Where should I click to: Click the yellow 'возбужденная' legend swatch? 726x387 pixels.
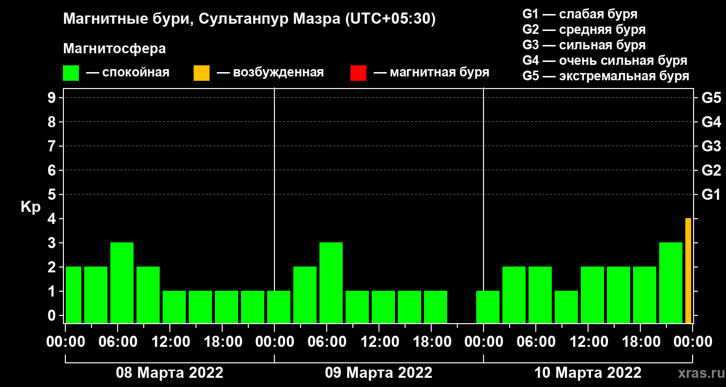click(201, 73)
